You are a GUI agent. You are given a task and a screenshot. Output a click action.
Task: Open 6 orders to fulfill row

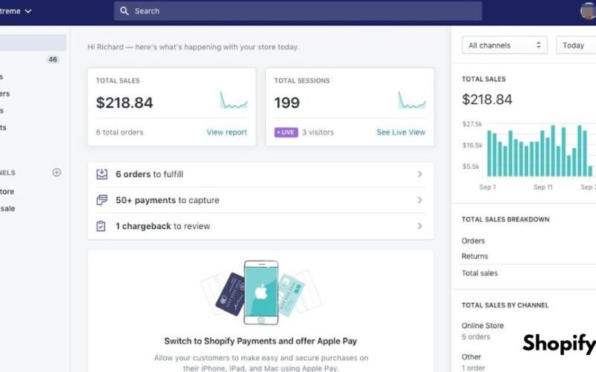261,174
